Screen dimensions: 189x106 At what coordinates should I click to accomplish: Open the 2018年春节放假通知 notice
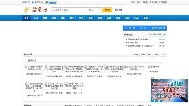point(137,39)
